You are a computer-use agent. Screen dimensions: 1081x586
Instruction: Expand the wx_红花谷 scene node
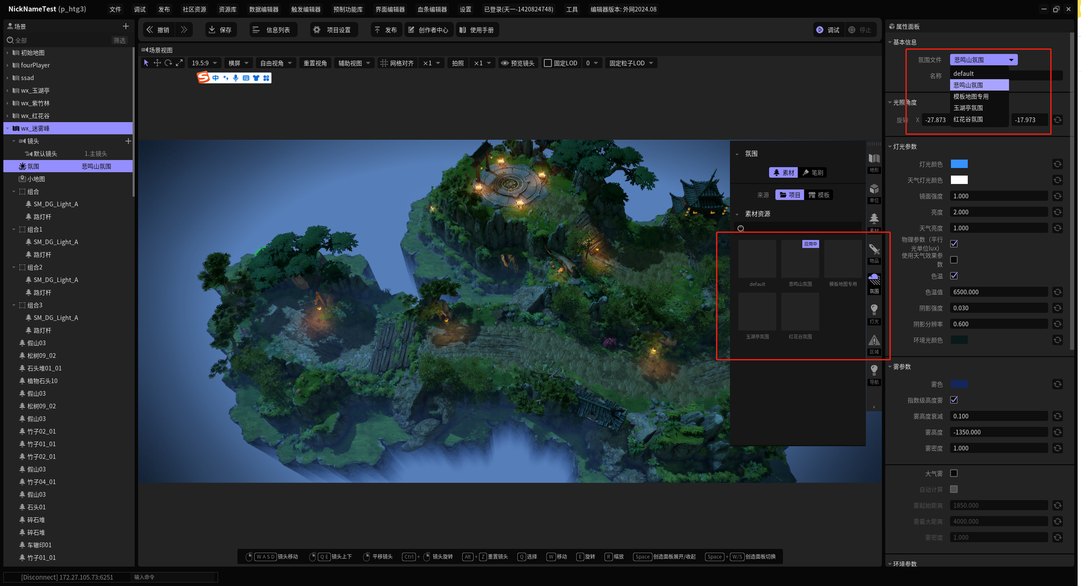pos(8,116)
